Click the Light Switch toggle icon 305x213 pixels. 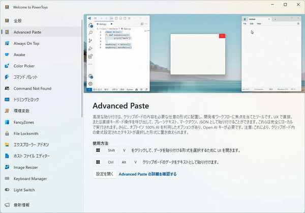coord(7,190)
